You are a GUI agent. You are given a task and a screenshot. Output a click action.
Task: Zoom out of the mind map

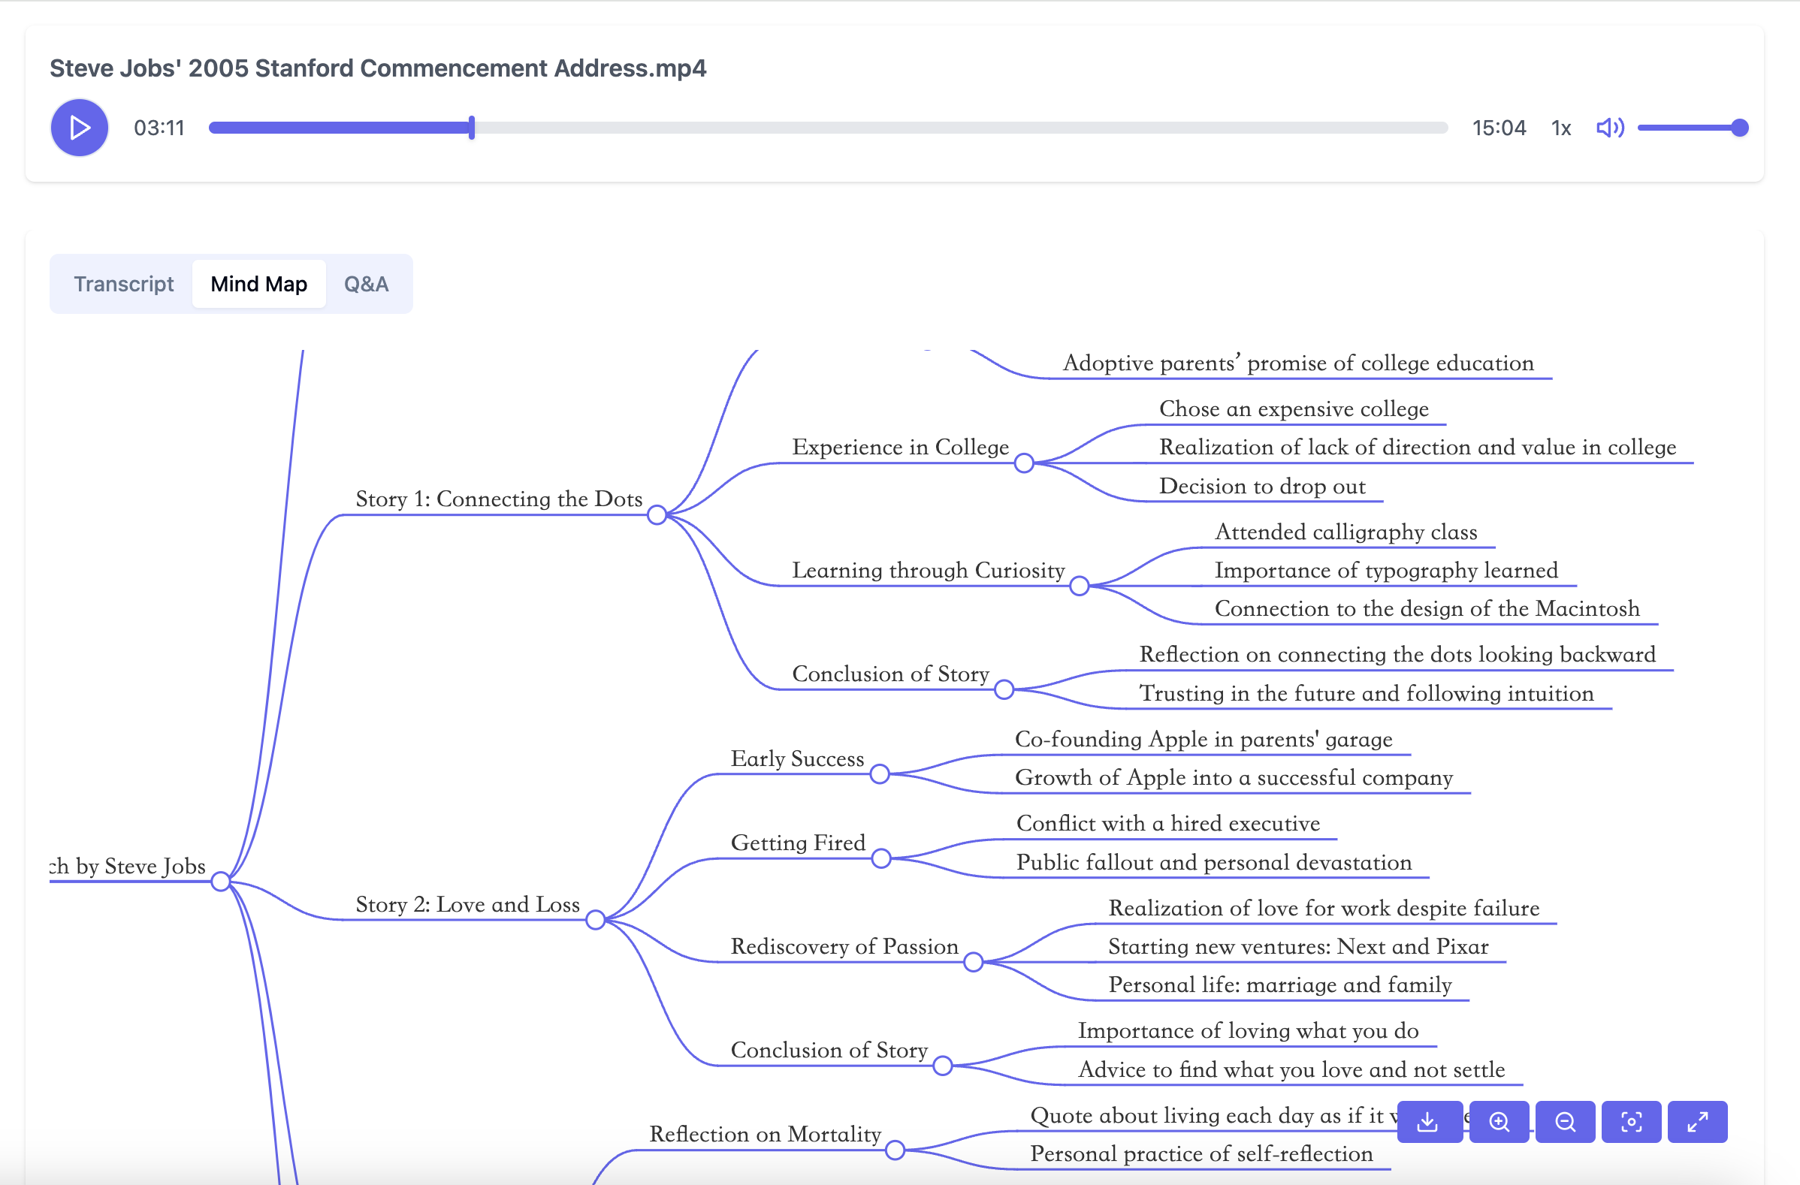1565,1121
